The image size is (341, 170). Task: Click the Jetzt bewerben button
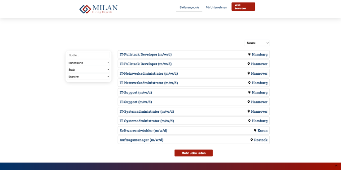[x=243, y=7]
